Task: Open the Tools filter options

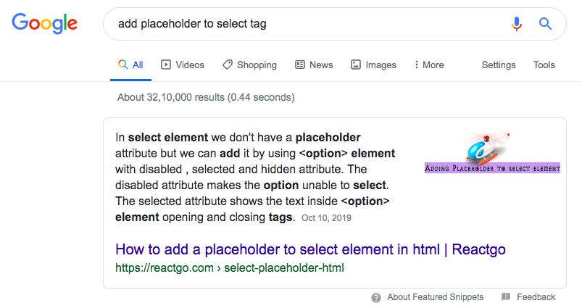Action: [x=544, y=65]
